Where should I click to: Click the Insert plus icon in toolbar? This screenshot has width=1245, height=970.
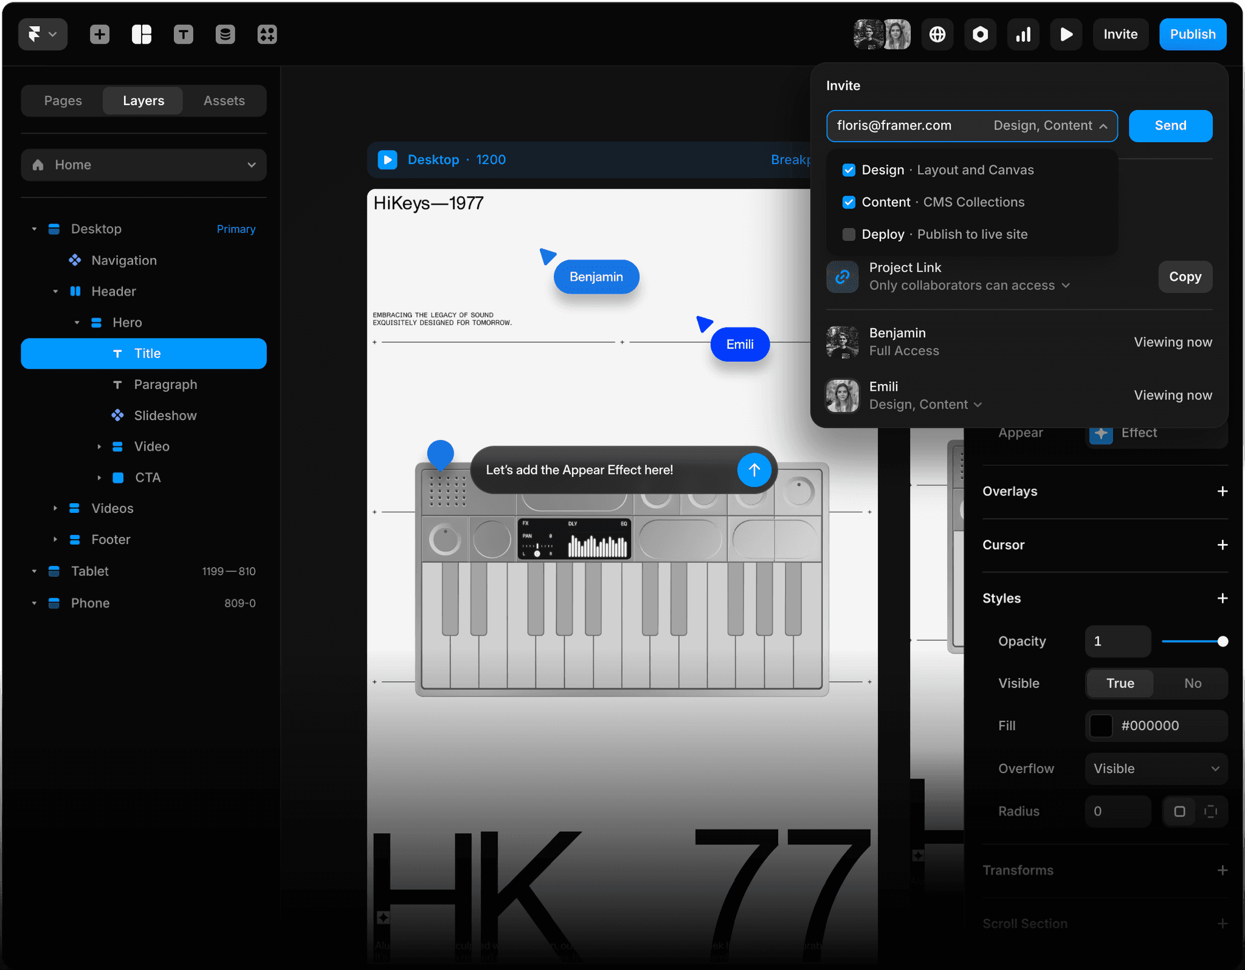pos(100,35)
